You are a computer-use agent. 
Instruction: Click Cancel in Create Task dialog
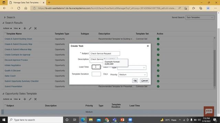(144, 81)
